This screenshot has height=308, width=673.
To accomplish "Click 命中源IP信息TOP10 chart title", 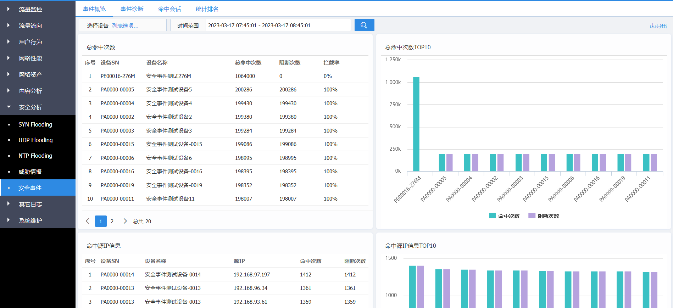I will pyautogui.click(x=411, y=246).
